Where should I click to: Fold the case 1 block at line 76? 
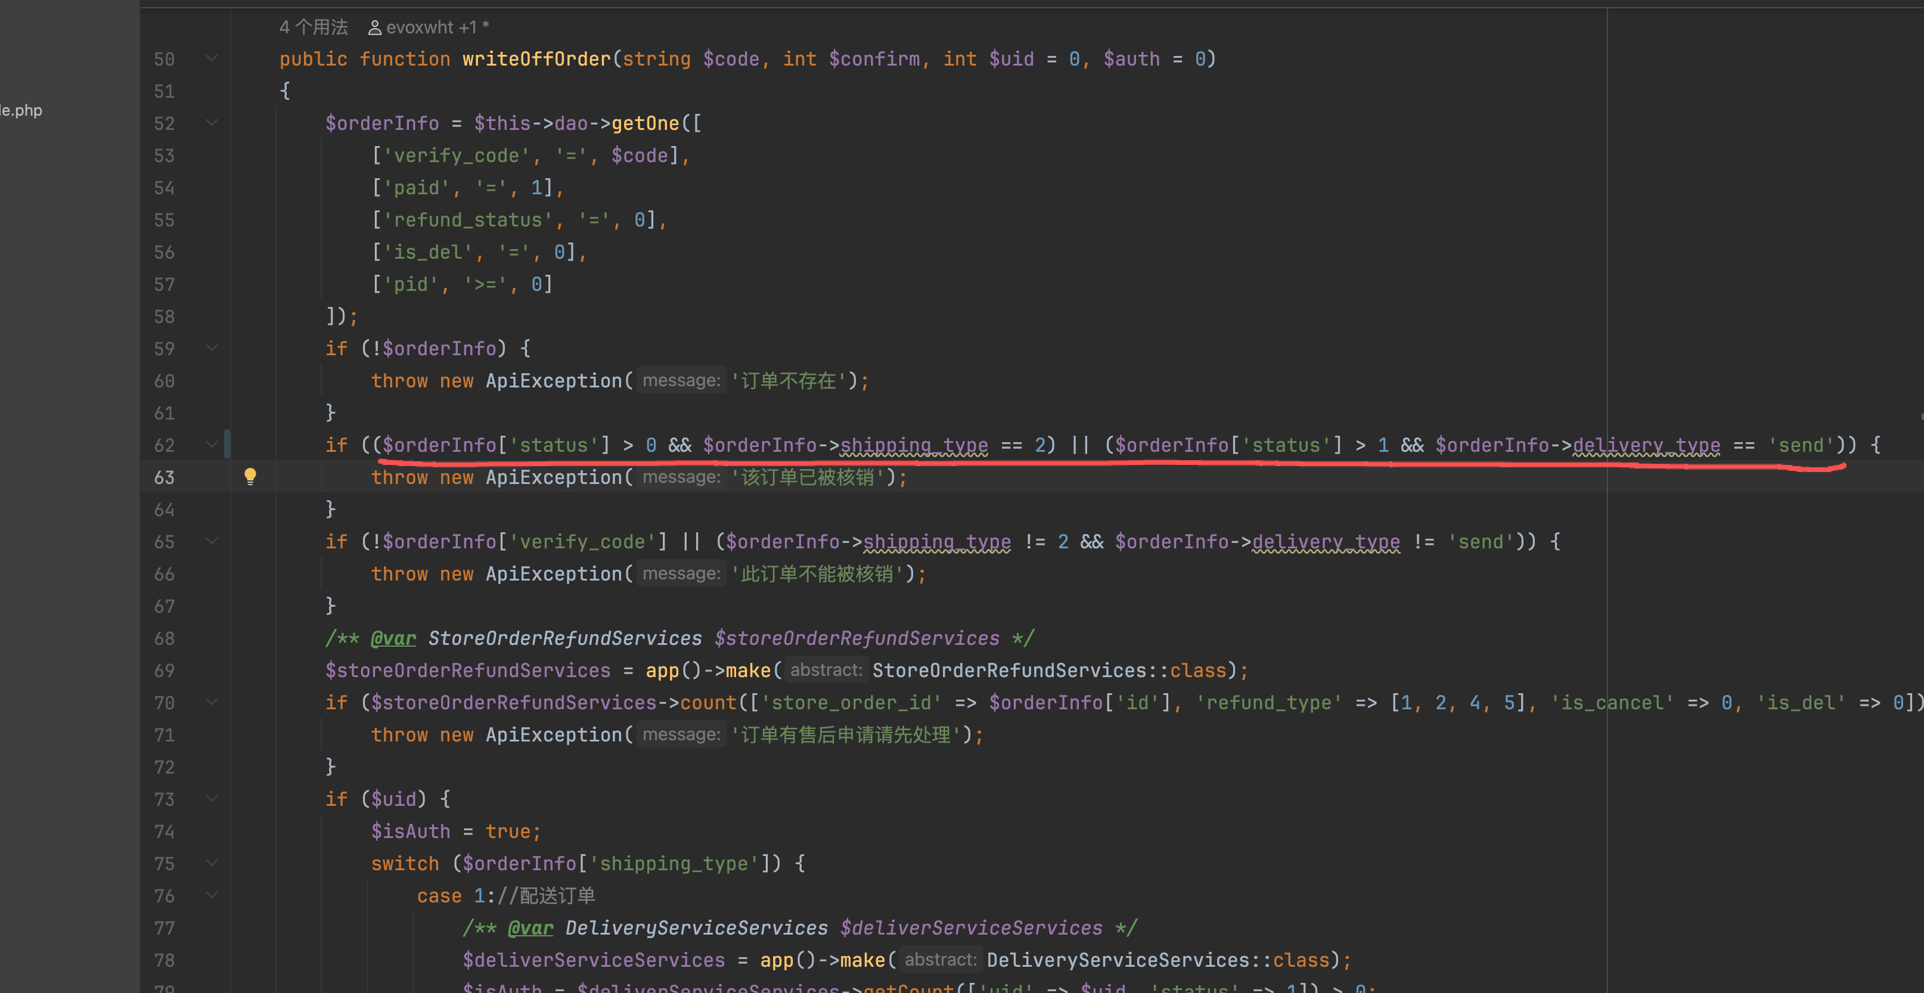(212, 895)
